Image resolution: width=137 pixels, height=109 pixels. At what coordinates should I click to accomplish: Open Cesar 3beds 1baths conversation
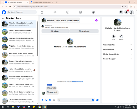click(x=19, y=101)
